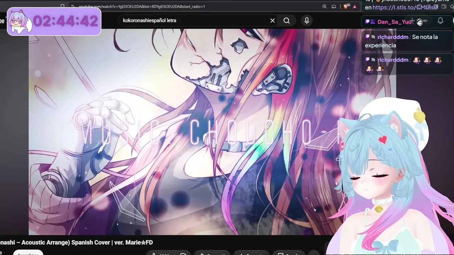Open the Brave Shields lion icon
Viewport: 454px width, 255px height.
347,6
